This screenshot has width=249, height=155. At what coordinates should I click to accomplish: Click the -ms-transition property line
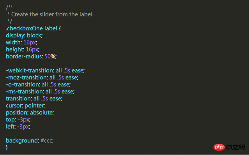[x=40, y=92]
